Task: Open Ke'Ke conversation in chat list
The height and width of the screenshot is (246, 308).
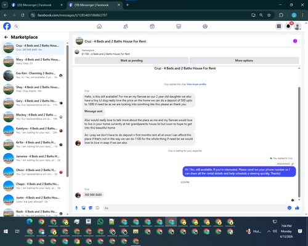Action: 33,145
